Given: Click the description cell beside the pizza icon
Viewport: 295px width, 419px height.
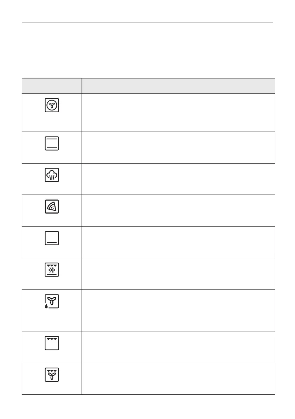Looking at the screenshot, I should tap(178, 210).
